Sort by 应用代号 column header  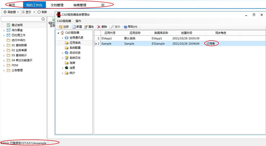pyautogui.click(x=112, y=33)
